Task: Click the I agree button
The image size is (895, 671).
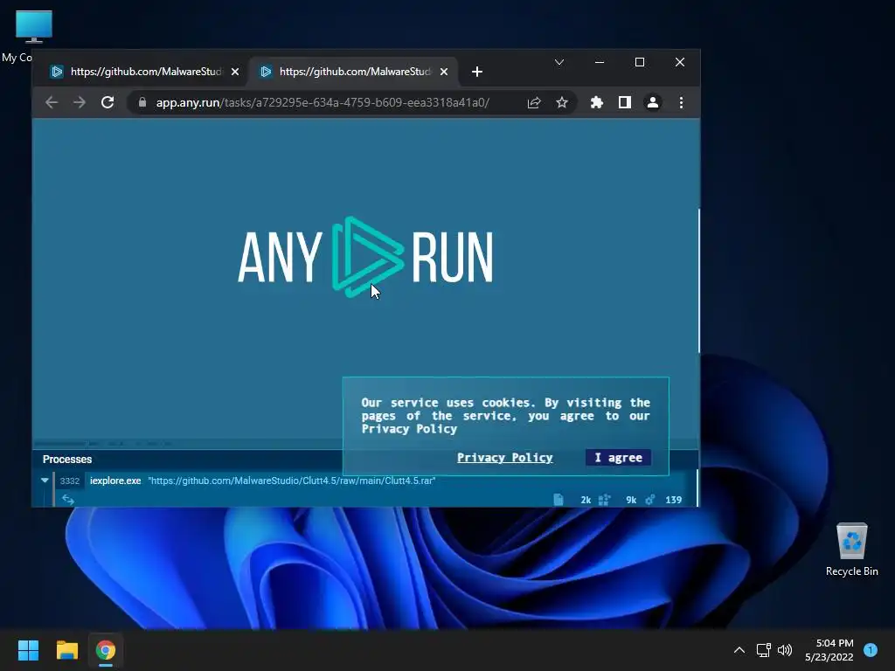Action: coord(618,458)
